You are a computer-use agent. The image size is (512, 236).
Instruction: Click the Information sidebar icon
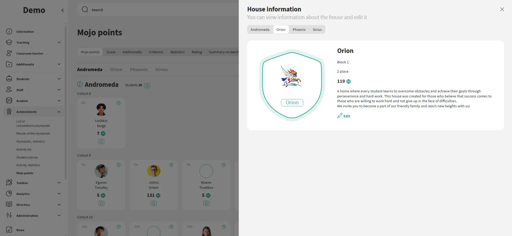[x=9, y=32]
